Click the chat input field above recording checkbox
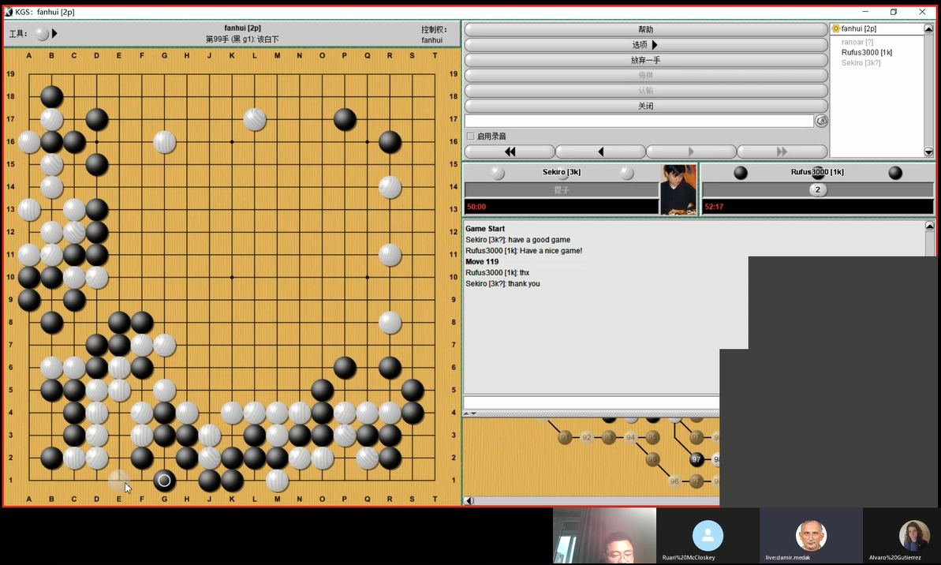 (639, 122)
